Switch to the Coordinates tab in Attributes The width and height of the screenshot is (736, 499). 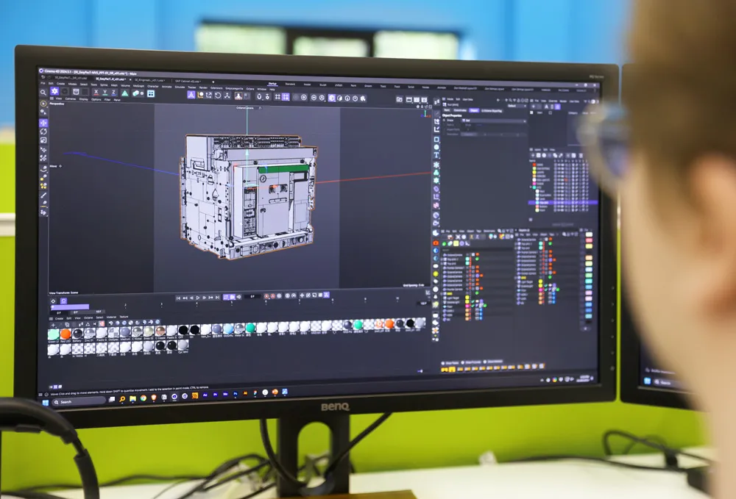[x=460, y=110]
